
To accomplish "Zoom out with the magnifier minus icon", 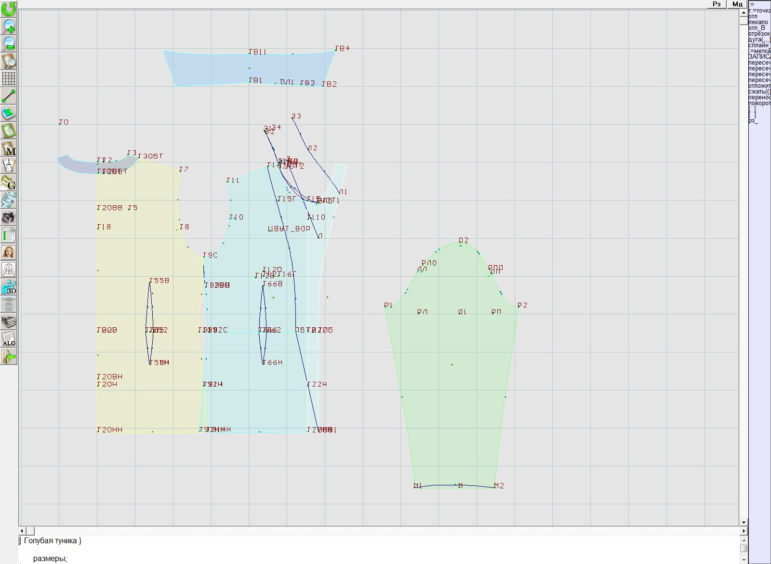I will [9, 43].
